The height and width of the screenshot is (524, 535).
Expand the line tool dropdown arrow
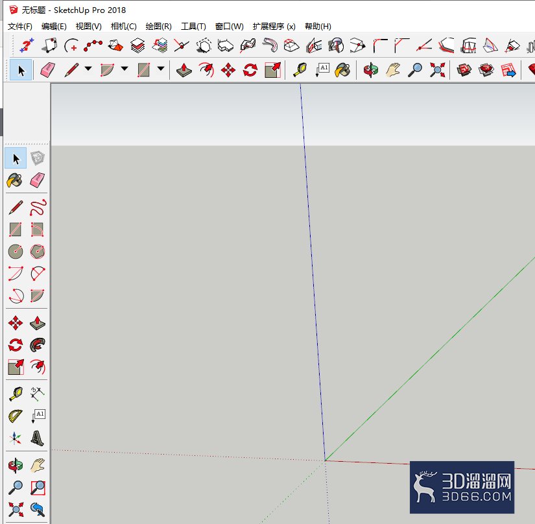point(88,69)
